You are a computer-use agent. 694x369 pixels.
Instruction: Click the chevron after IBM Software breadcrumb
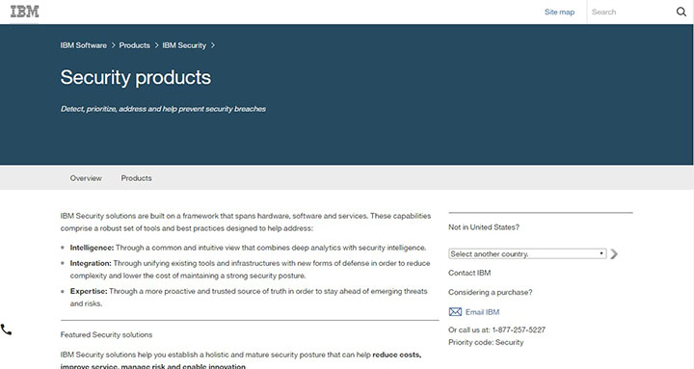pyautogui.click(x=114, y=45)
